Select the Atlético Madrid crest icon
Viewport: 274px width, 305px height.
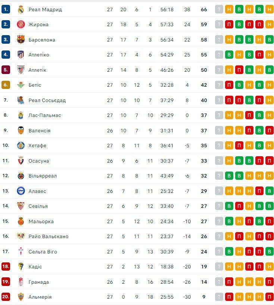(x=21, y=55)
